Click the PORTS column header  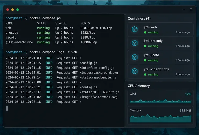tap(85, 23)
